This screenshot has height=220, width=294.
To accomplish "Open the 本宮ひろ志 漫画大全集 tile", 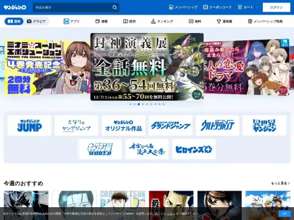I will coord(147,149).
